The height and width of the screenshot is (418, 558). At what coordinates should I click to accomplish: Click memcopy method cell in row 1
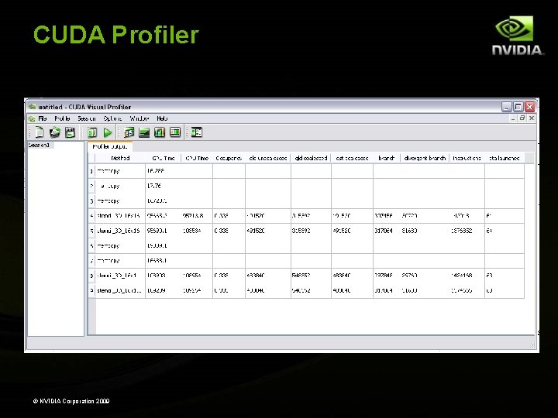click(120, 171)
